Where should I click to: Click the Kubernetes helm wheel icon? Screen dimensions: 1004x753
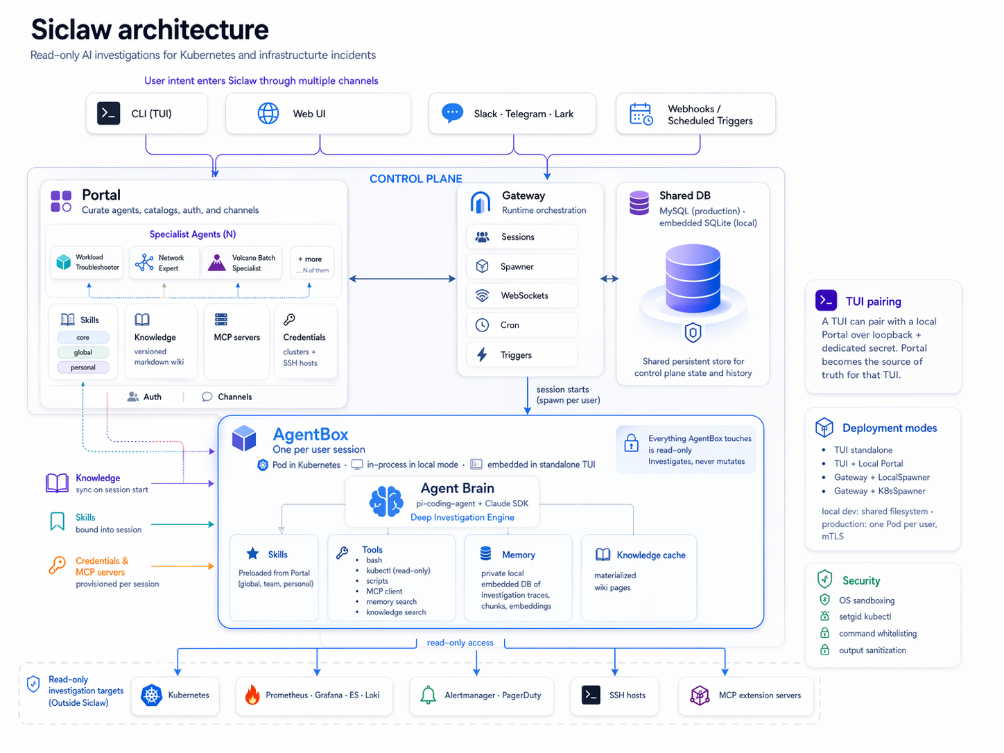[151, 695]
